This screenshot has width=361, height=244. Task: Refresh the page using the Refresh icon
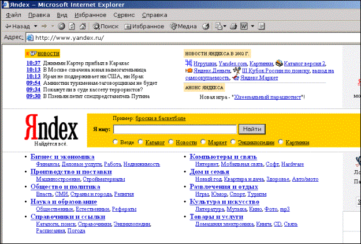(x=72, y=27)
